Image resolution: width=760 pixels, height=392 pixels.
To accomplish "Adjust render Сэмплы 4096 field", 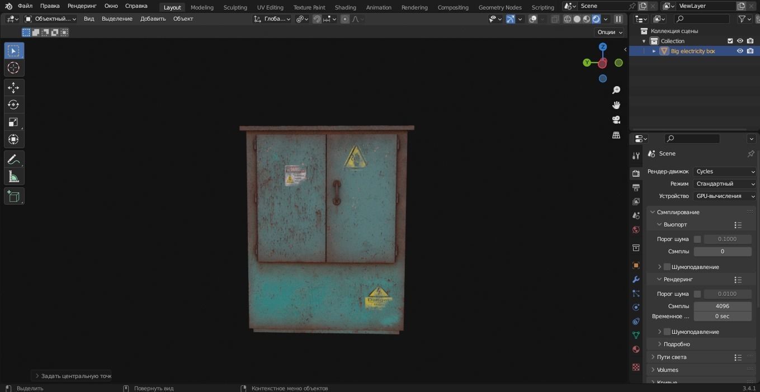I will pos(723,306).
